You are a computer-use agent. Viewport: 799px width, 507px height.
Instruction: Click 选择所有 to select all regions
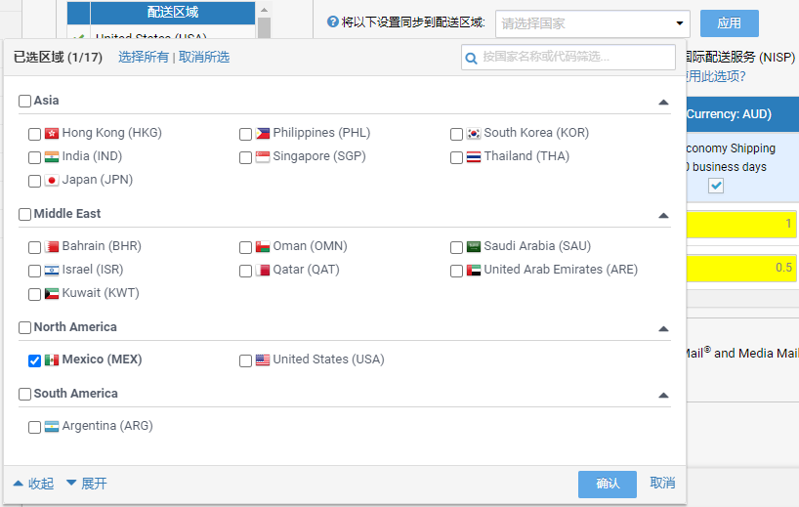click(144, 57)
